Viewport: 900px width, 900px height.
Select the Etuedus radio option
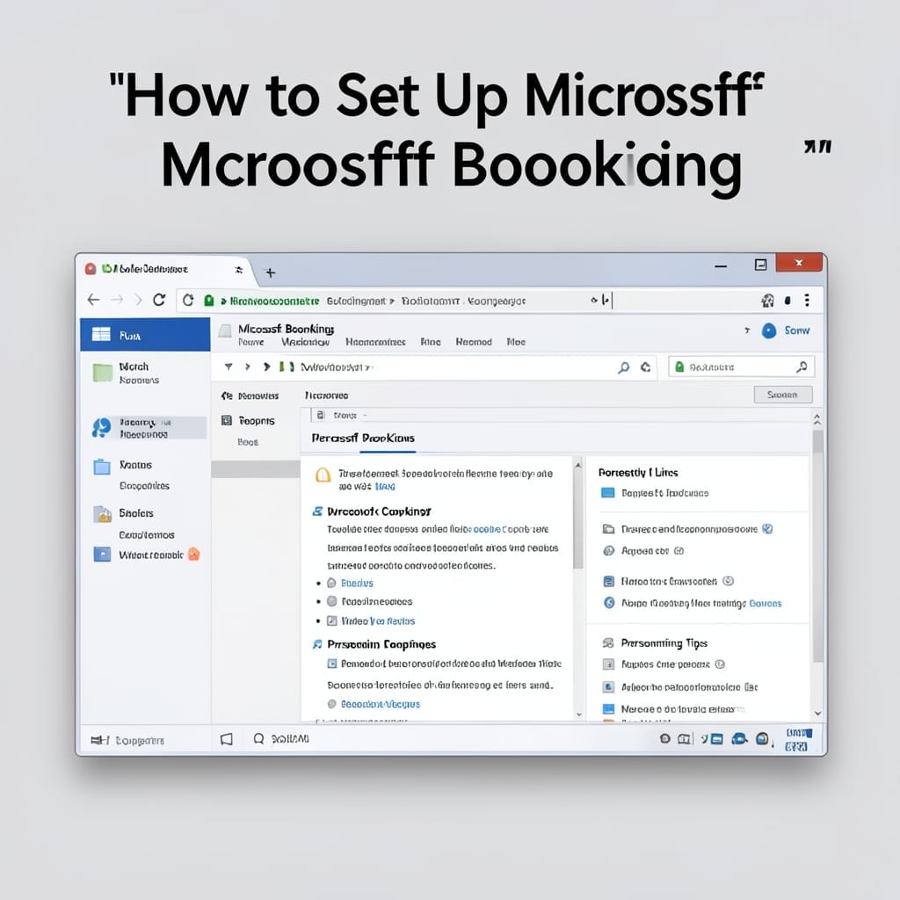331,584
